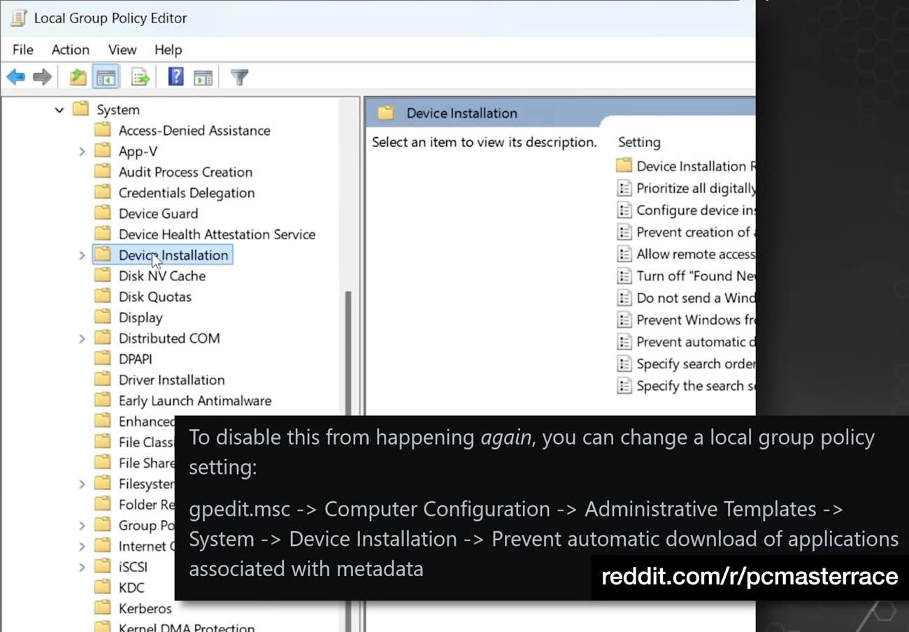Expand the App-V folder node
The image size is (909, 632).
click(82, 151)
